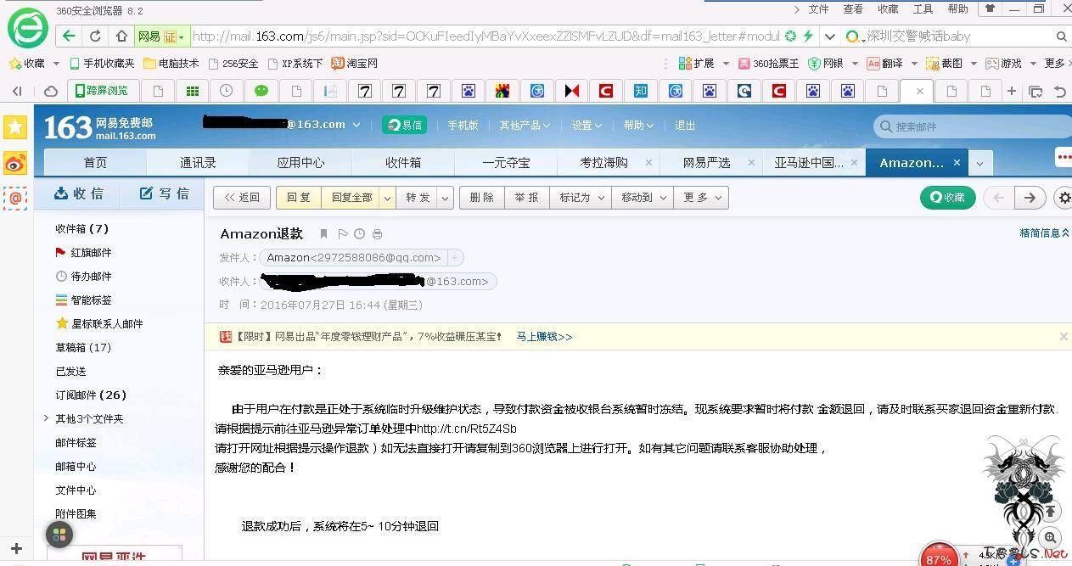This screenshot has width=1072, height=566.
Task: Click the receive mail (收信) icon
Action: tap(60, 193)
